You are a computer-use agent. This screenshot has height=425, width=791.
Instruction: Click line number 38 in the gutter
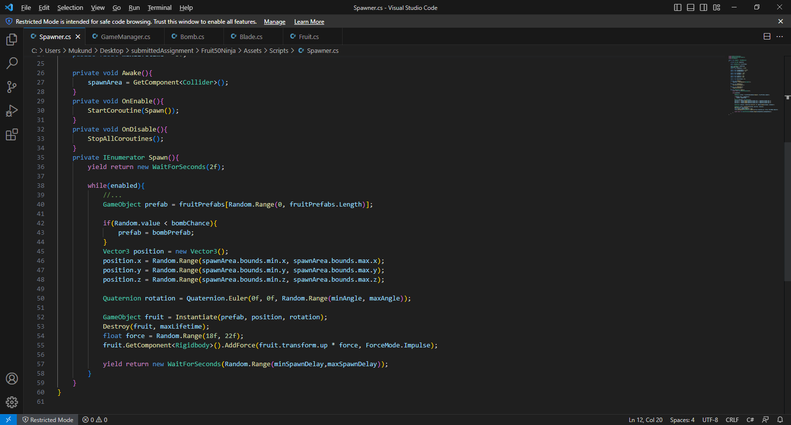point(41,186)
